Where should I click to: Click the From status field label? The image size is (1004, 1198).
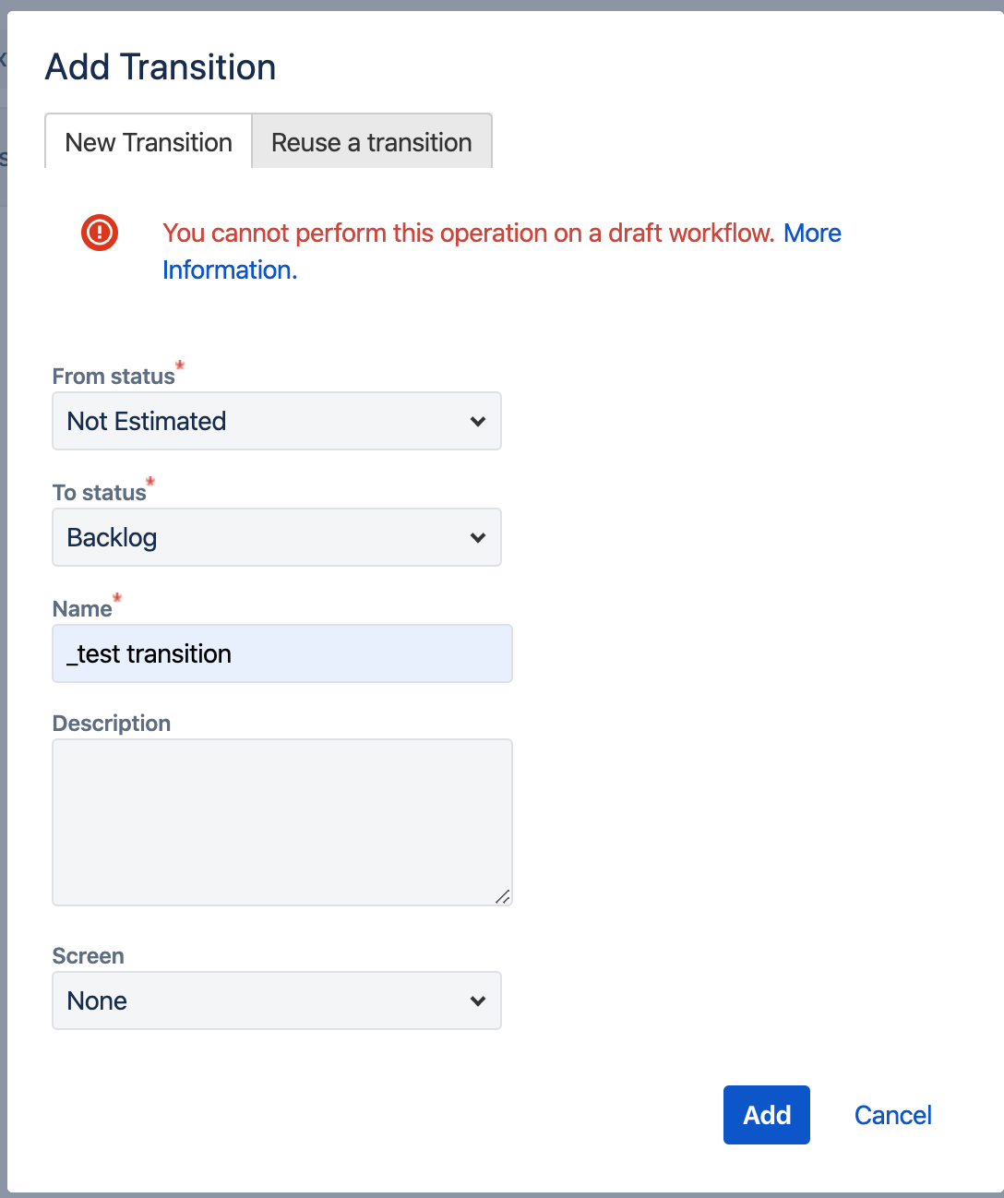click(x=114, y=377)
